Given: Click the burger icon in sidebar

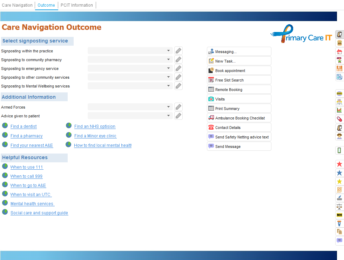Looking at the screenshot, I should pyautogui.click(x=339, y=43).
